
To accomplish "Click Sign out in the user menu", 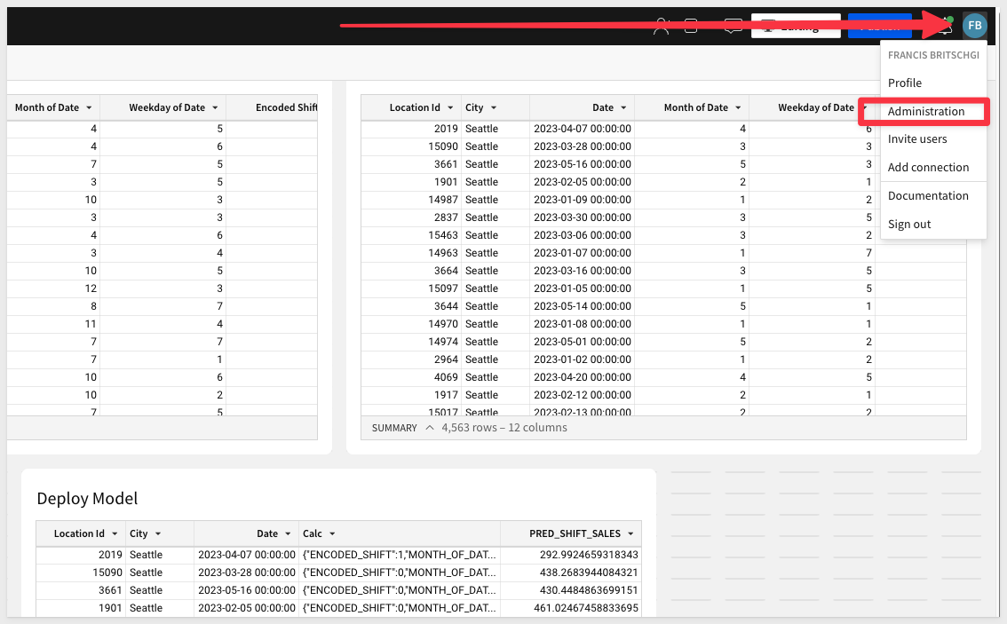I will pyautogui.click(x=909, y=225).
